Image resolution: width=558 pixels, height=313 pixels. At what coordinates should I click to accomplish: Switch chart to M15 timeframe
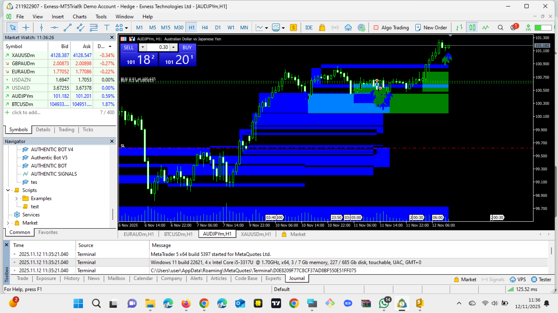pos(165,27)
